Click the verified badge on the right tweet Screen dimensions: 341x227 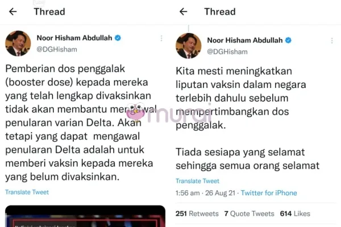point(288,40)
